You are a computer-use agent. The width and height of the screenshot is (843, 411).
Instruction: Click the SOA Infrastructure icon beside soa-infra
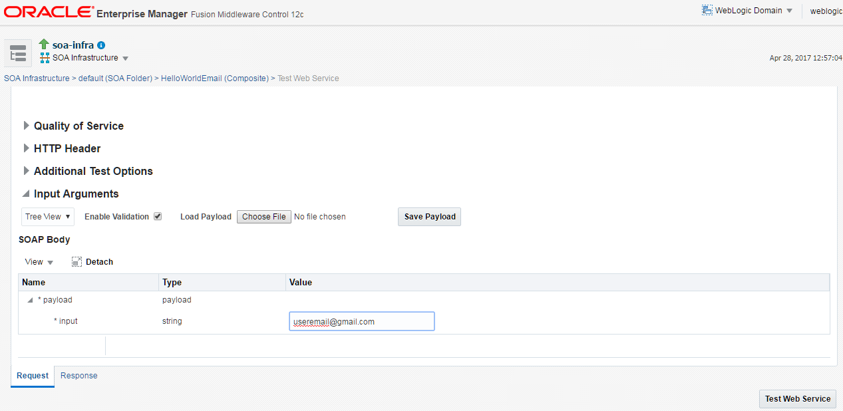click(x=43, y=58)
